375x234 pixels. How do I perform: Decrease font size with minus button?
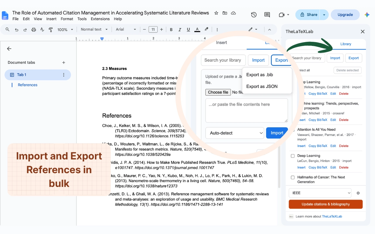tap(144, 30)
